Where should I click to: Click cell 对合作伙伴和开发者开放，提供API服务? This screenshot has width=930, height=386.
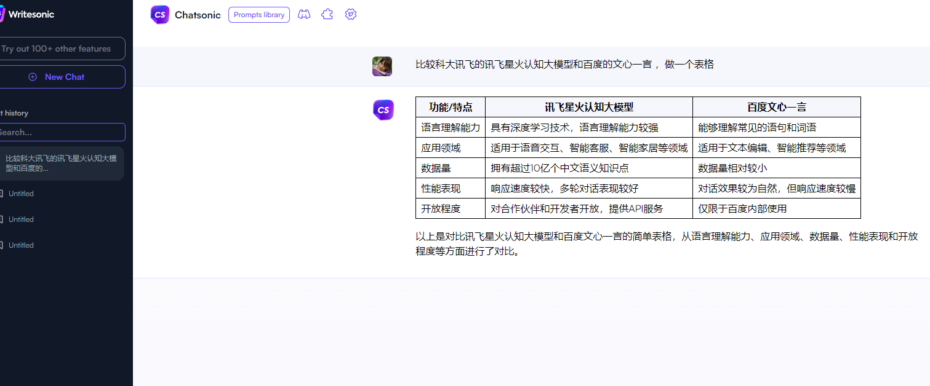point(589,208)
